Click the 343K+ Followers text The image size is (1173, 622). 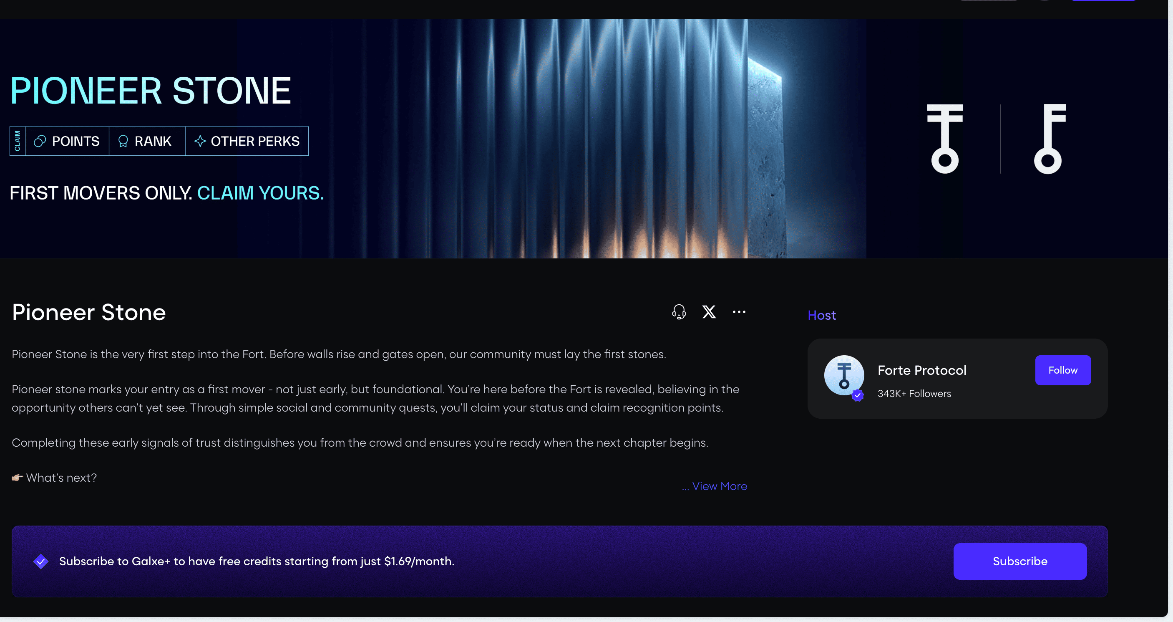(x=914, y=394)
